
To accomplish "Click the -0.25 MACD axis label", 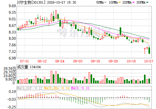I will pyautogui.click(x=12, y=107).
